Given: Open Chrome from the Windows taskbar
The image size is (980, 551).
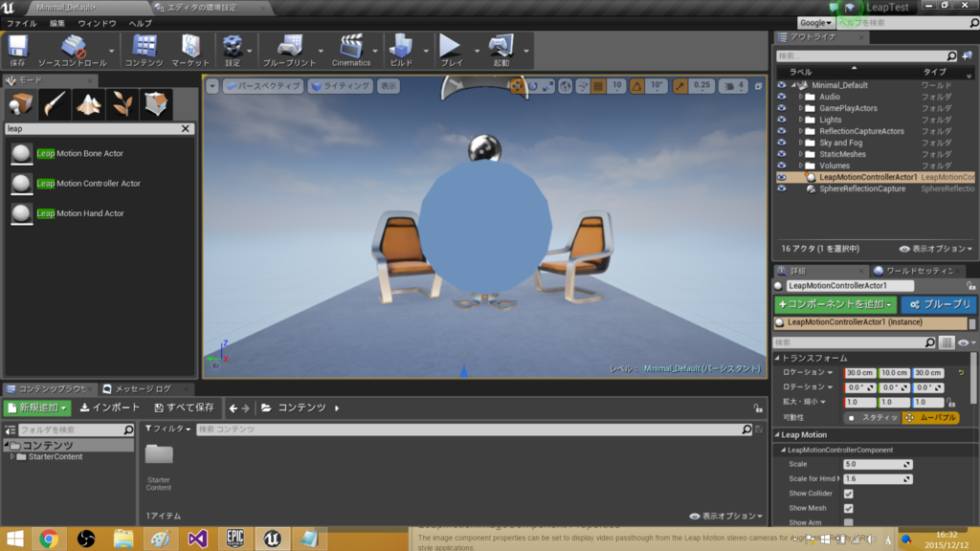Looking at the screenshot, I should click(49, 539).
